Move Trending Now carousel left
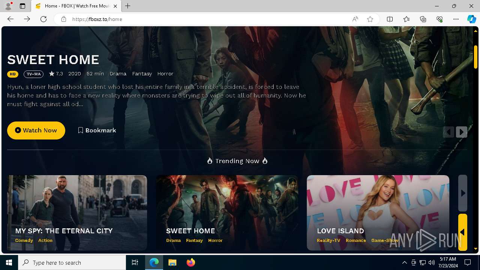 tap(463, 232)
